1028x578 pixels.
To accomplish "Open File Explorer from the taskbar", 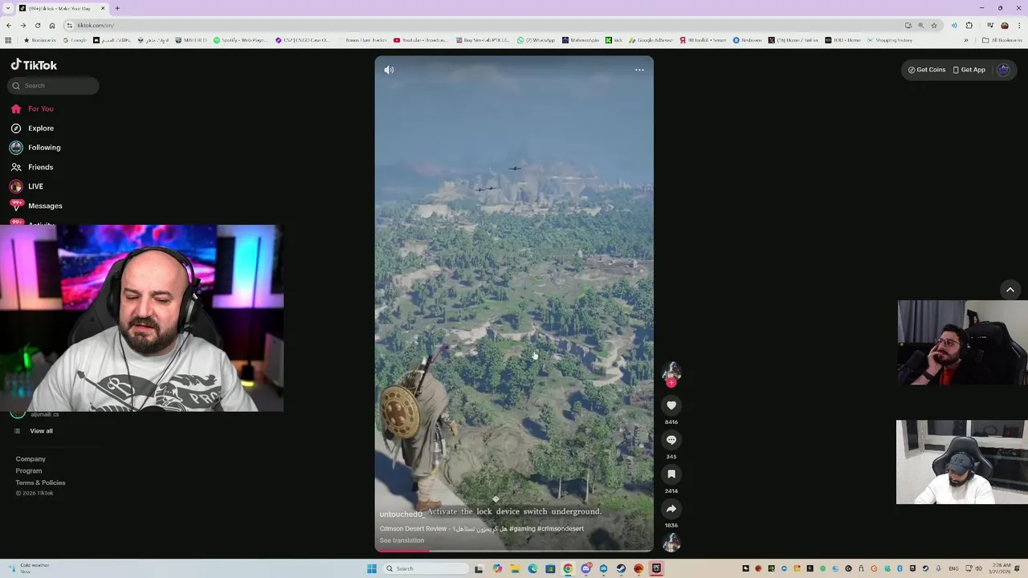I will (x=515, y=569).
